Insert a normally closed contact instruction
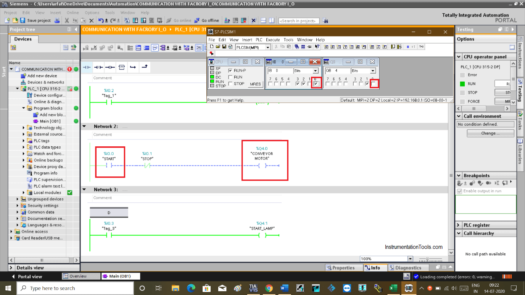 98,67
